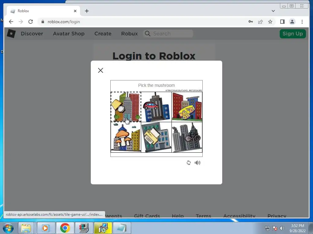Close the Roblox tab

click(75, 11)
